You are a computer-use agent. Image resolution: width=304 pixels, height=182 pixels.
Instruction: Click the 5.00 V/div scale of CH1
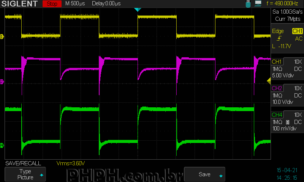[x=283, y=75]
